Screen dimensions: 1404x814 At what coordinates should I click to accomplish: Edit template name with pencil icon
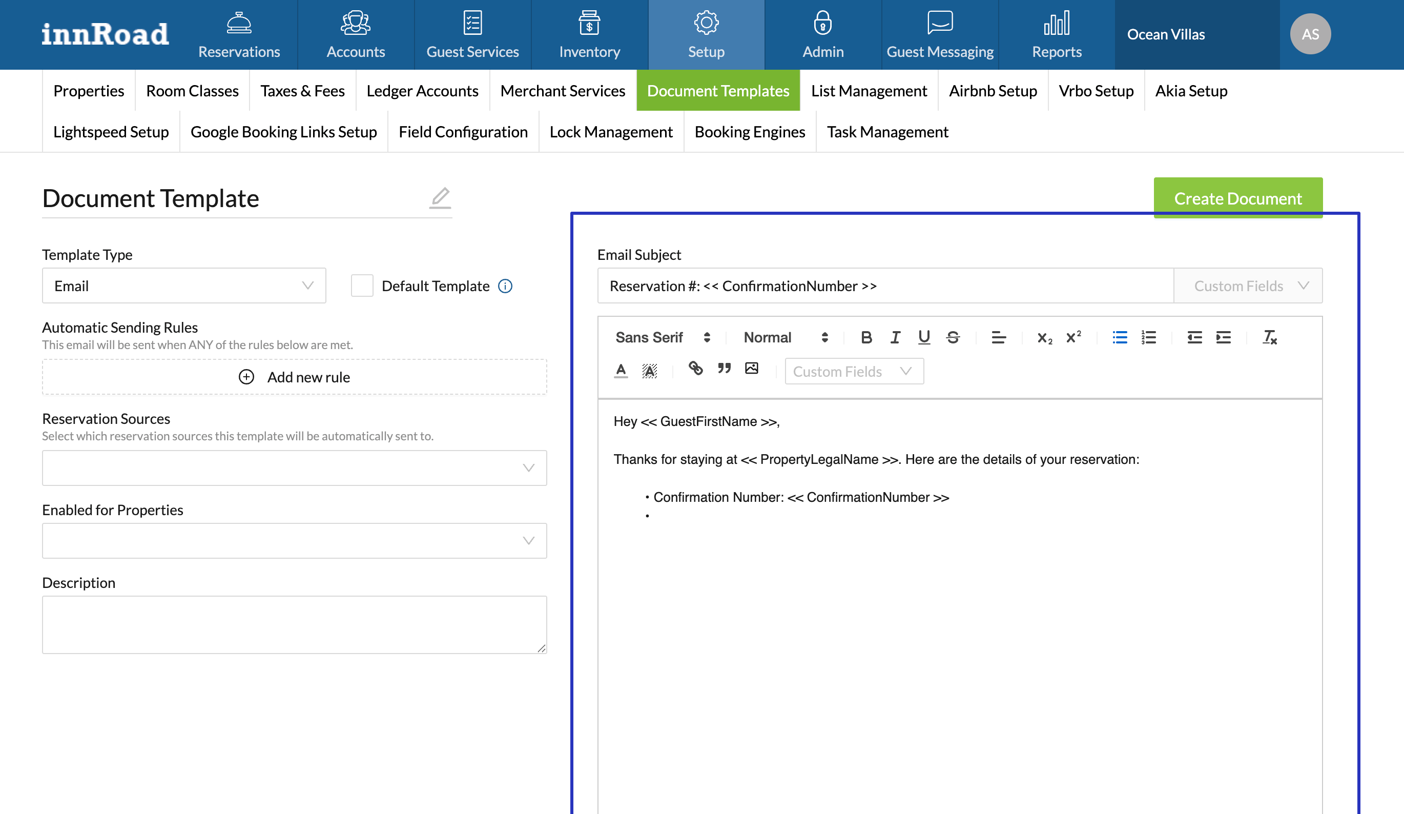tap(440, 198)
